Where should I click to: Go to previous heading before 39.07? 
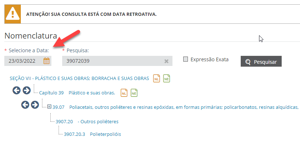click(x=25, y=104)
